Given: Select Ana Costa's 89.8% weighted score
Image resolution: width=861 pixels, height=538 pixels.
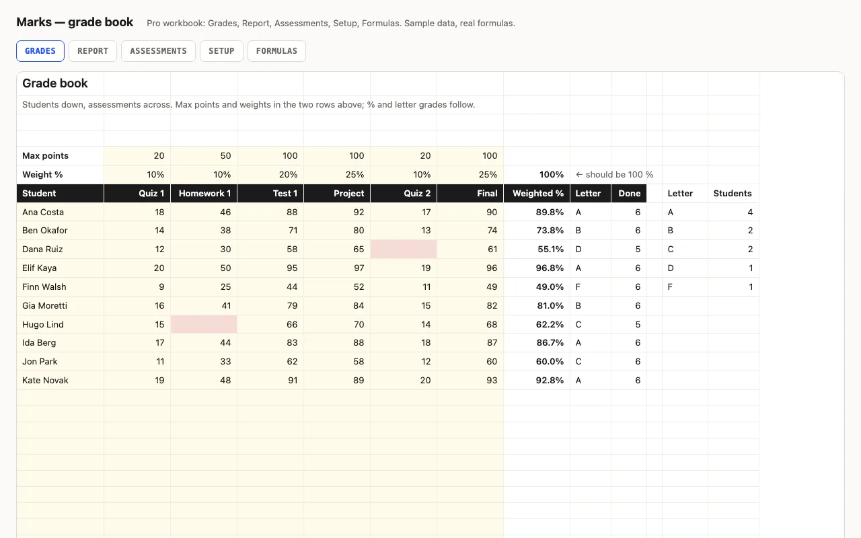Looking at the screenshot, I should 537,213.
